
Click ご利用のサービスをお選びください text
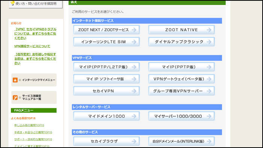point(98,12)
